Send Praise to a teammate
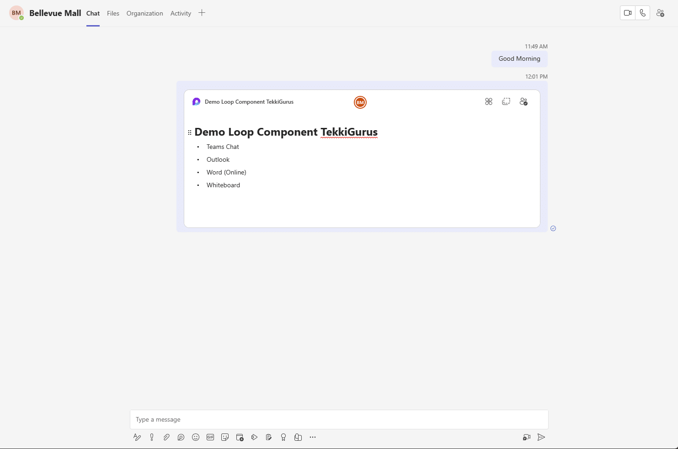This screenshot has height=449, width=678. click(283, 437)
